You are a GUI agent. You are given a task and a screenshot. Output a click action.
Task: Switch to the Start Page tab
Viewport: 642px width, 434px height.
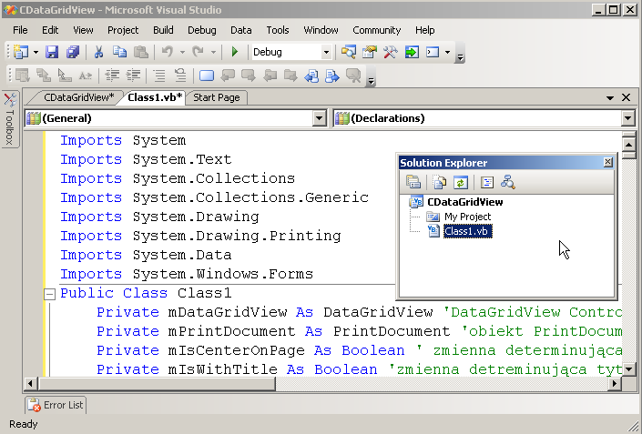point(216,97)
